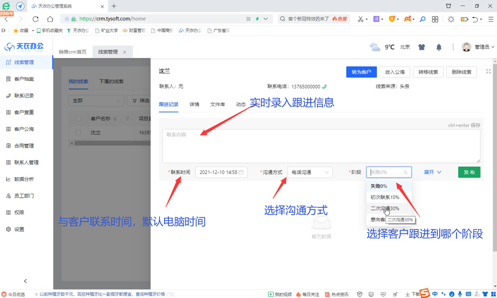The height and width of the screenshot is (298, 497).
Task: Click the 转为客户 button
Action: click(361, 72)
